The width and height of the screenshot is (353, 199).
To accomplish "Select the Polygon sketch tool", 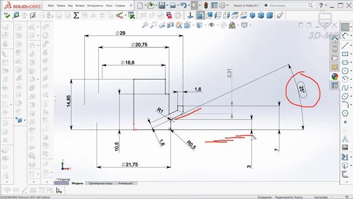I will (x=345, y=113).
